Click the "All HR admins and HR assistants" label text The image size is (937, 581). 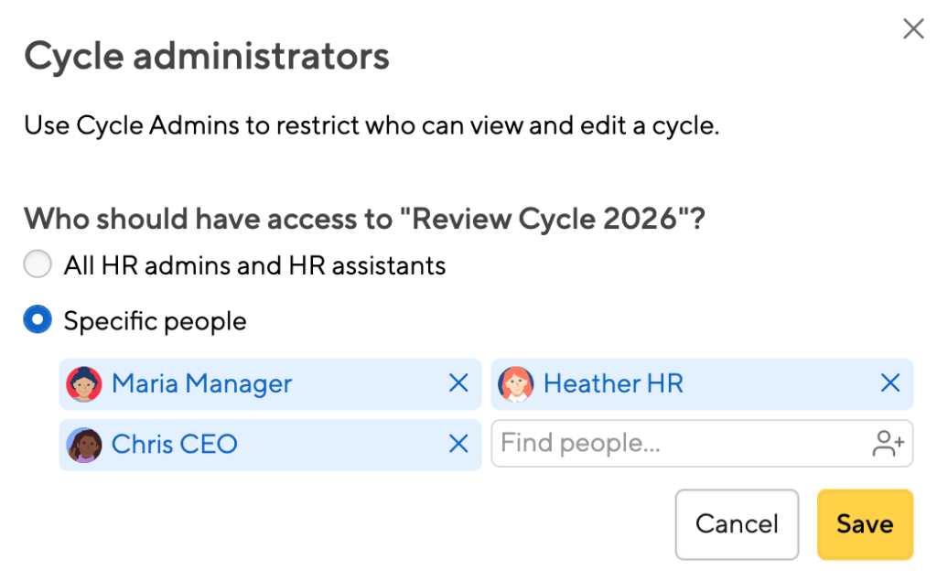pos(254,266)
